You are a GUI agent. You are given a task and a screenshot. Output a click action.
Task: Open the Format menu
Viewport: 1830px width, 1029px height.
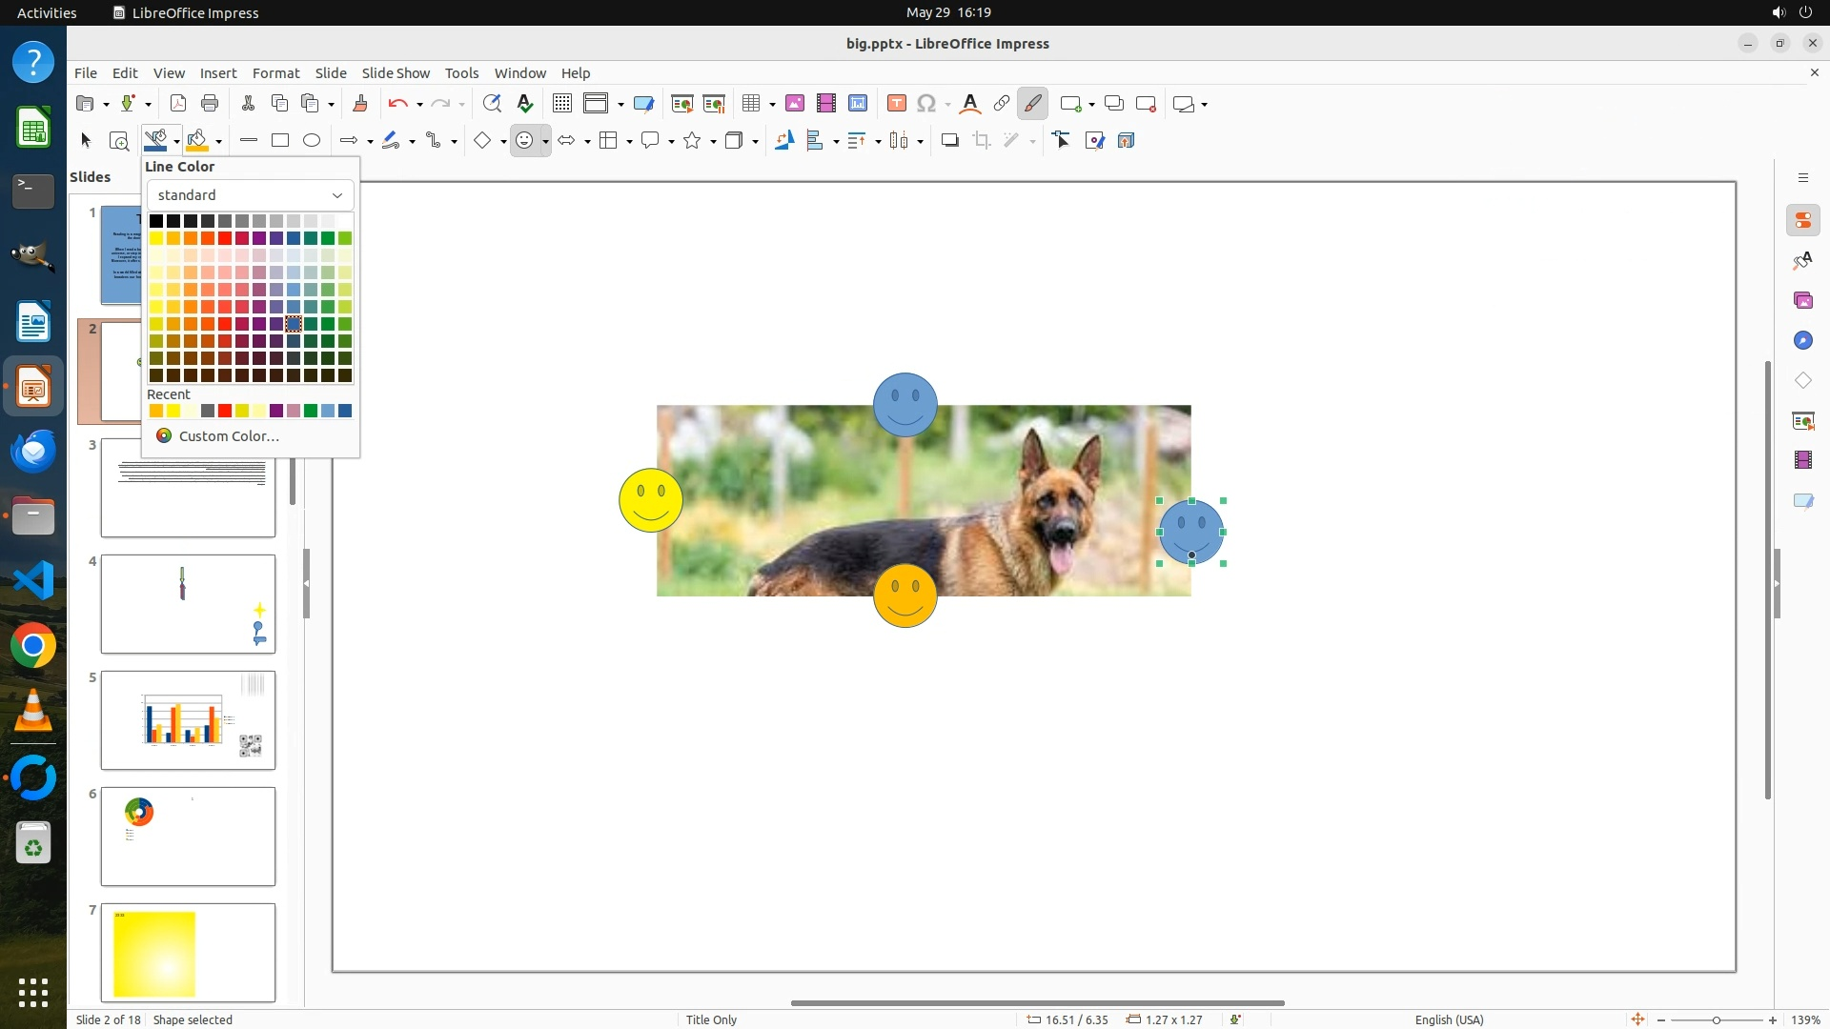point(275,73)
